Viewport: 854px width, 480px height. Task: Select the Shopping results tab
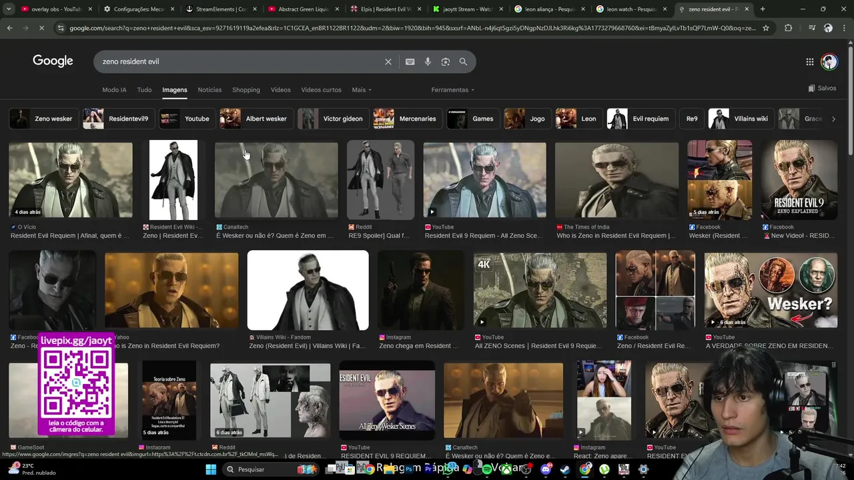246,90
